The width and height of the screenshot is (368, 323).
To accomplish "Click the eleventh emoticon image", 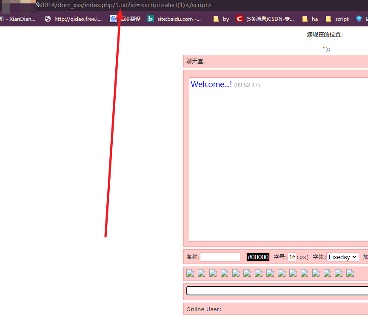I will pos(305,273).
